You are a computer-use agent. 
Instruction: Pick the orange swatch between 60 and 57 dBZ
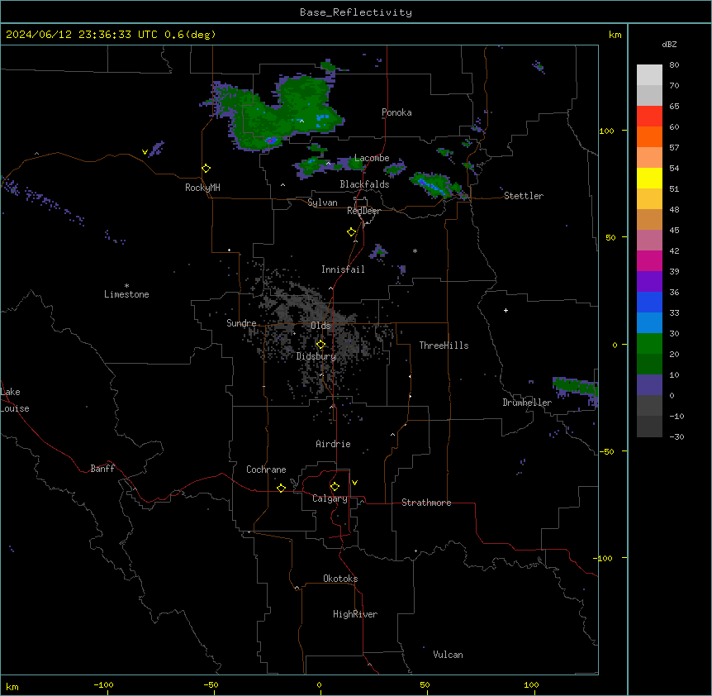coord(649,136)
